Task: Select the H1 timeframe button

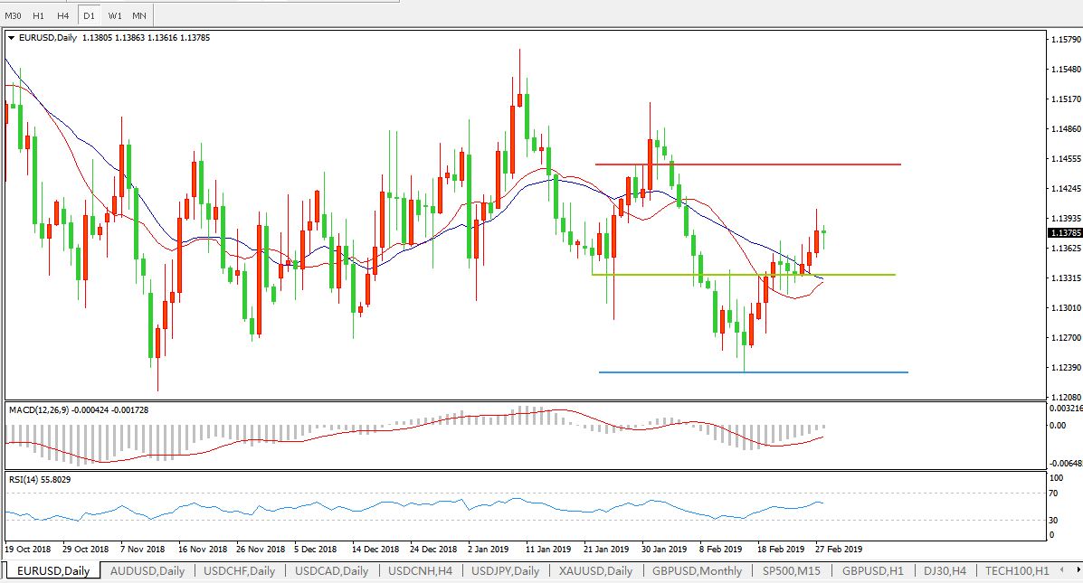Action: (x=38, y=15)
